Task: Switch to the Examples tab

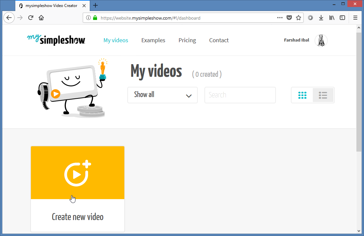Action: click(153, 40)
